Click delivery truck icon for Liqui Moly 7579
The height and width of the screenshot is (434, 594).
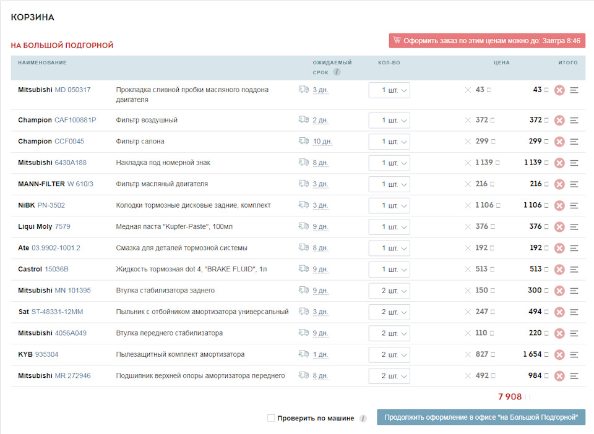303,226
